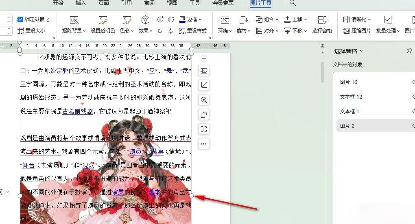415x224 pixels.
Task: Follow the 舞台 hyperlink in the document
Action: click(28, 166)
